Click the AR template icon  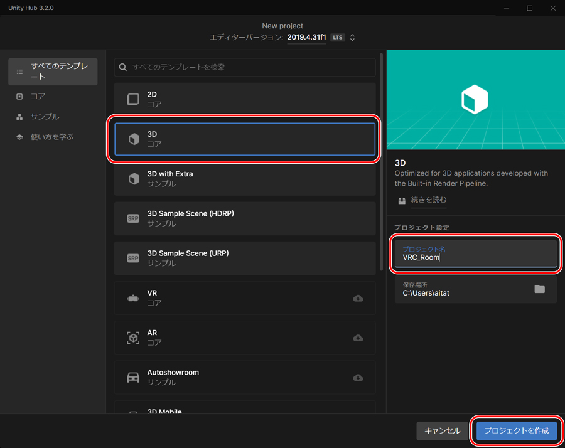pos(133,338)
